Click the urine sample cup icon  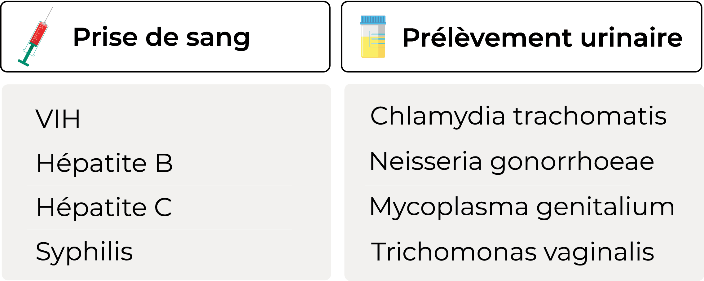[x=373, y=37]
